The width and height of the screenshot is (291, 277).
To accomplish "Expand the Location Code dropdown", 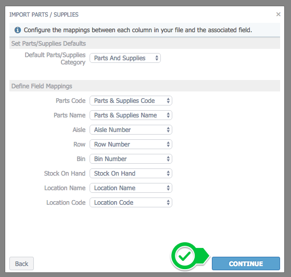I will (x=131, y=203).
